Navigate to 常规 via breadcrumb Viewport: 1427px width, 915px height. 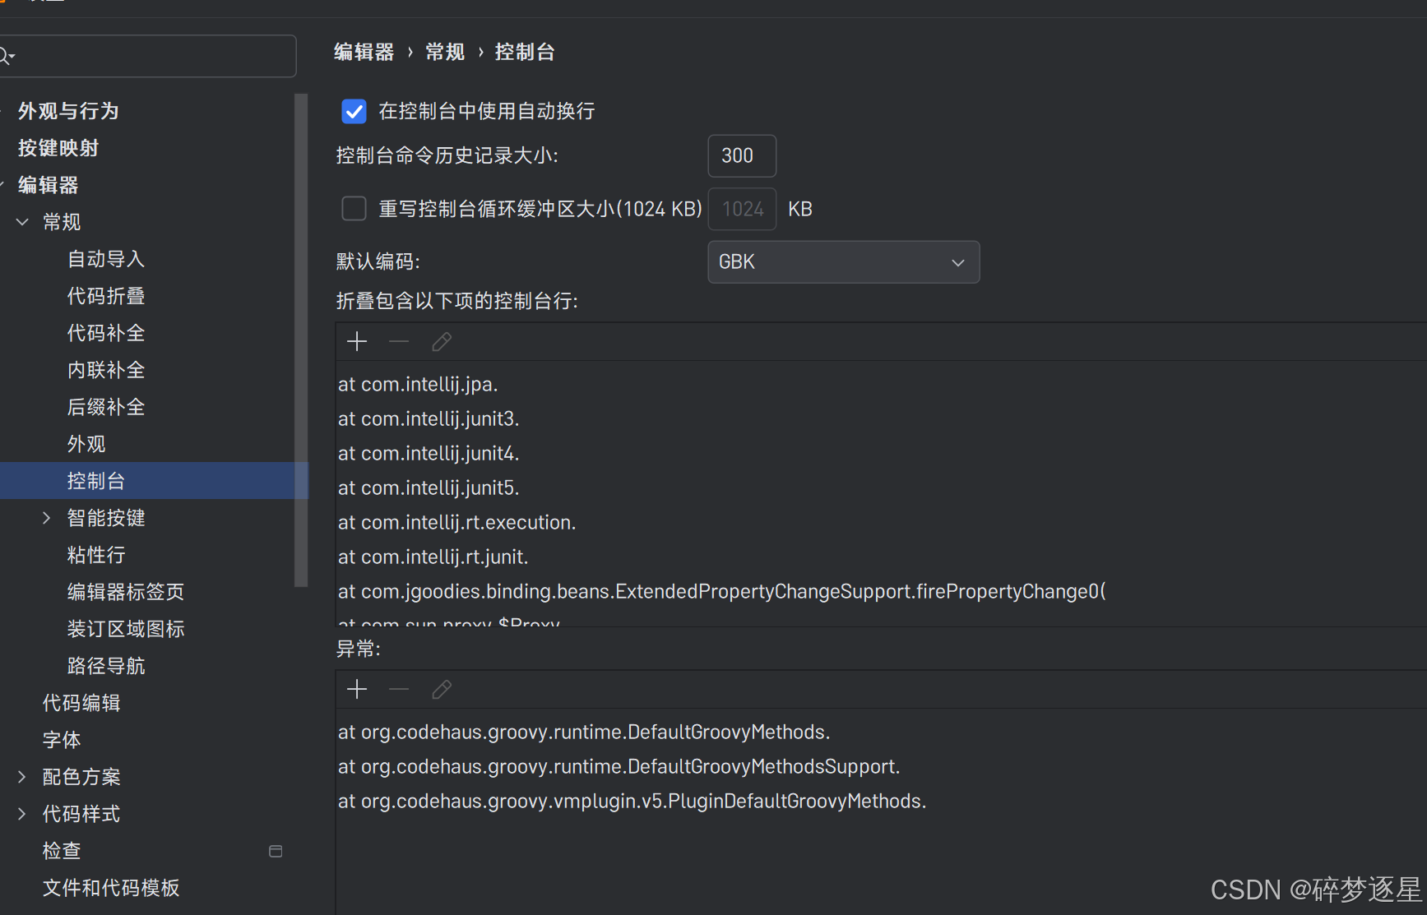click(x=444, y=51)
